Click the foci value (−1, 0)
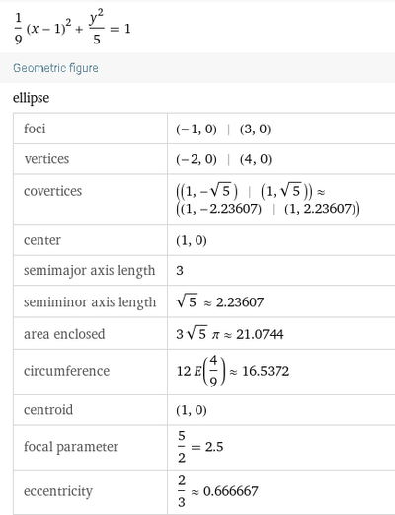Screen dimensions: 395x515 tap(197, 129)
